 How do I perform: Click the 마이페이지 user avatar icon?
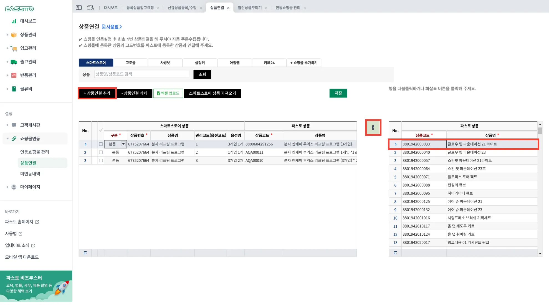(14, 187)
